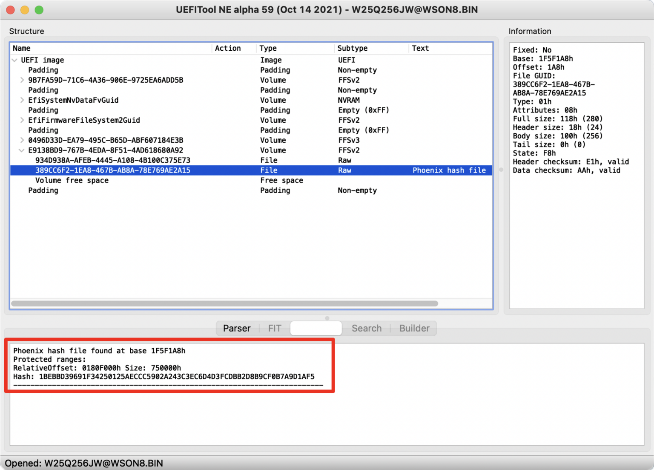654x470 pixels.
Task: Switch to the FIT tab
Action: (x=274, y=328)
